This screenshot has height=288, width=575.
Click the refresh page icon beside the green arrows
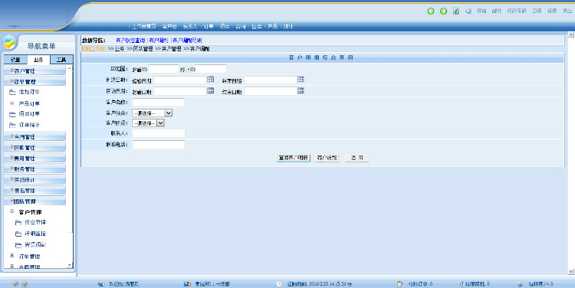(456, 11)
